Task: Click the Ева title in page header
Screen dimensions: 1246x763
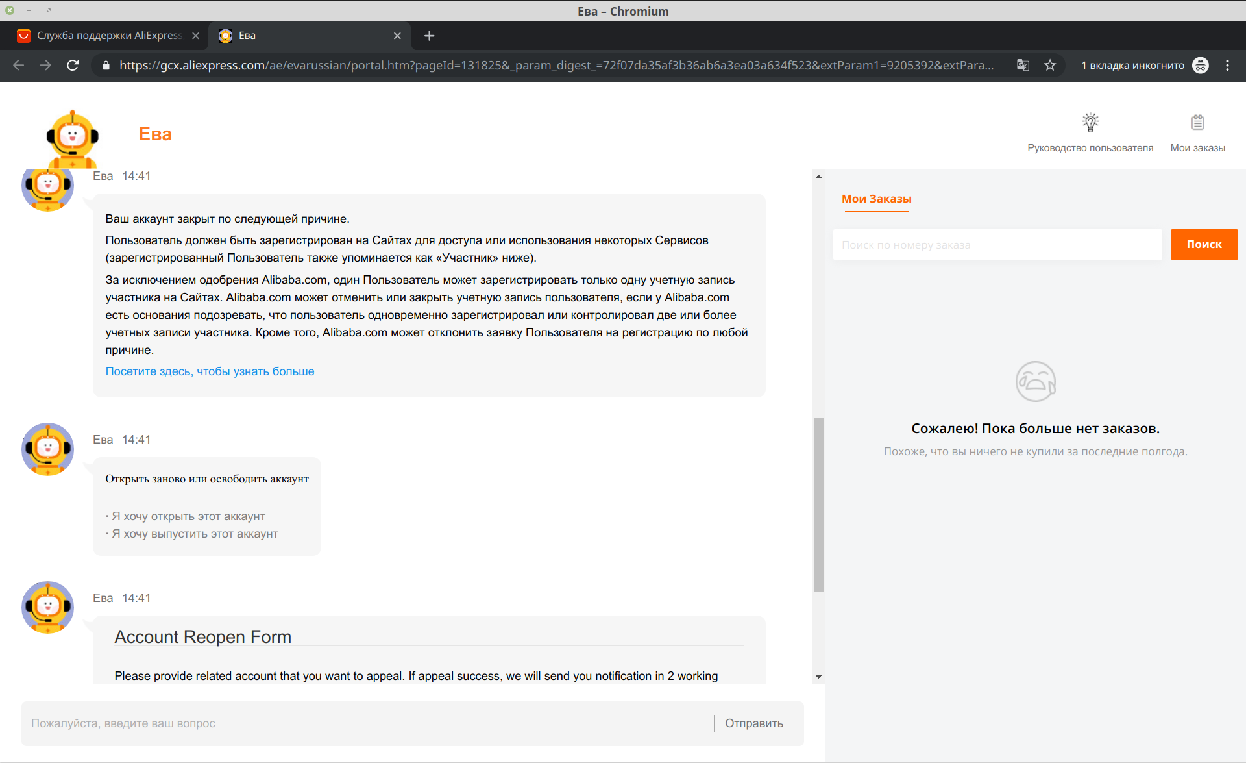Action: point(155,134)
